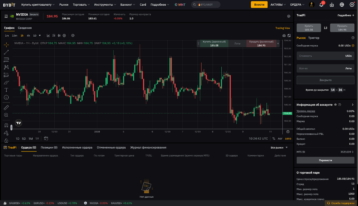The height and width of the screenshot is (206, 358).
Task: Select the brush drawing tool
Action: point(6,82)
